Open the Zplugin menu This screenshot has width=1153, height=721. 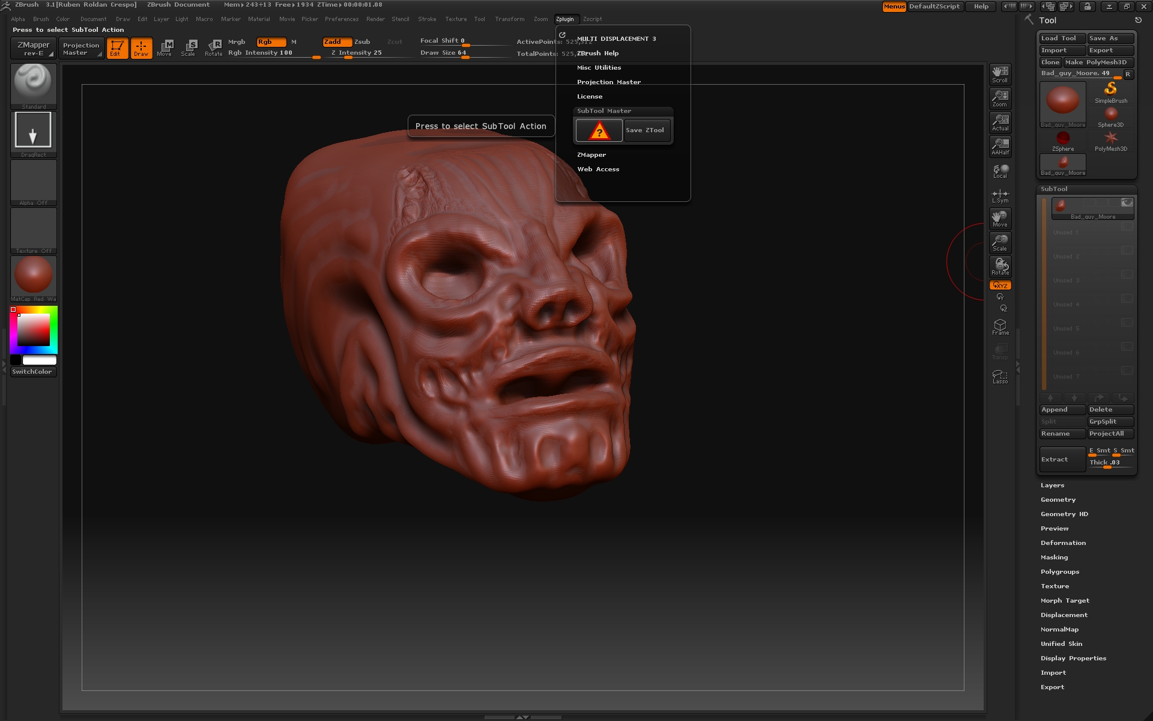click(564, 19)
